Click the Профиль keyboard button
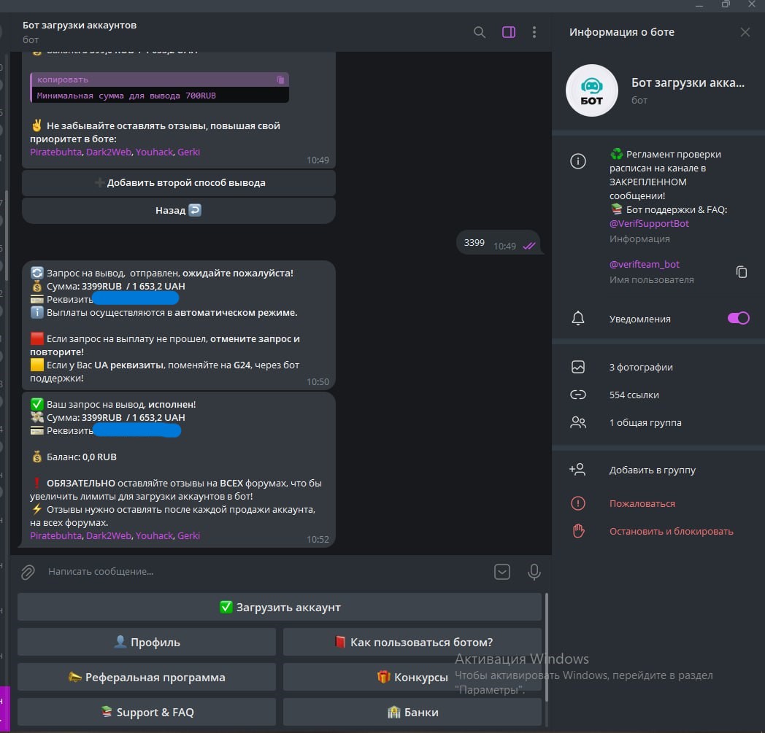The height and width of the screenshot is (733, 765). [x=147, y=643]
